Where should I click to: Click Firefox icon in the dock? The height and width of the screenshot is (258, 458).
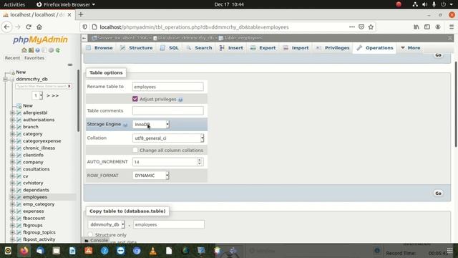(24, 251)
